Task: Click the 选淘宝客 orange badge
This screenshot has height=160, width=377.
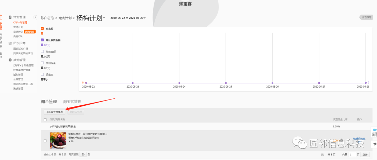Action: coord(30,32)
